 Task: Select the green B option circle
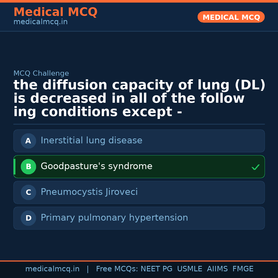point(28,167)
